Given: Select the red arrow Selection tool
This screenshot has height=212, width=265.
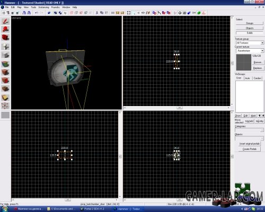Looking at the screenshot, I should [x=5, y=21].
